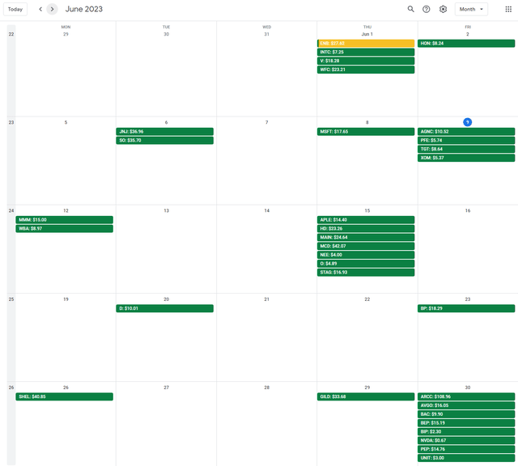The width and height of the screenshot is (518, 466).
Task: Open week number 24 in sidebar
Action: (x=11, y=210)
